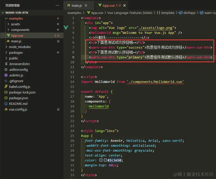Viewport: 216px width, 179px height.
Task: Click the cube icon before div#app breadcrumb
Action: tap(180, 13)
